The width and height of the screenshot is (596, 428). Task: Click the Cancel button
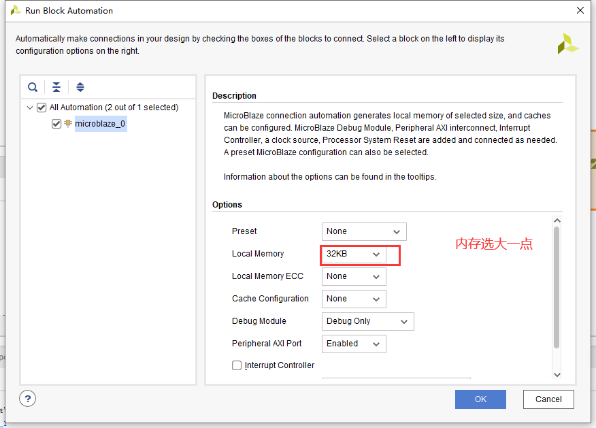[x=548, y=399]
